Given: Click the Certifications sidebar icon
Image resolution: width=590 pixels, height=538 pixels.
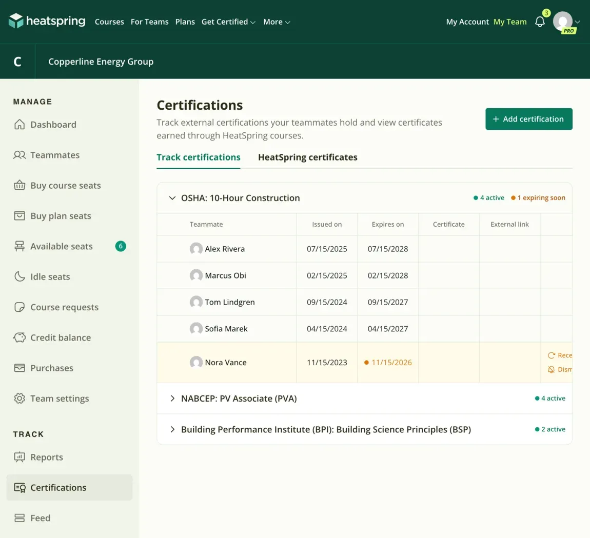Looking at the screenshot, I should click(19, 488).
